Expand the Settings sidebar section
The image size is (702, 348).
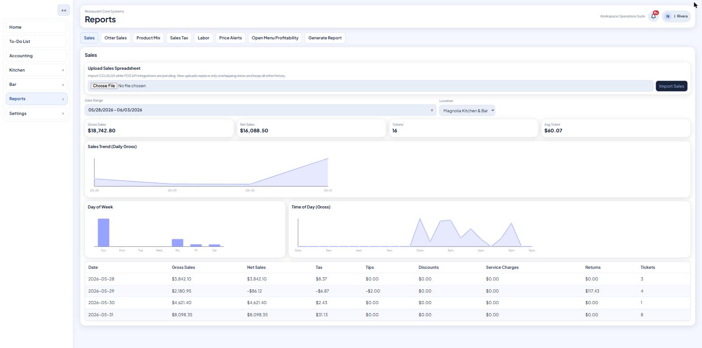pos(37,114)
